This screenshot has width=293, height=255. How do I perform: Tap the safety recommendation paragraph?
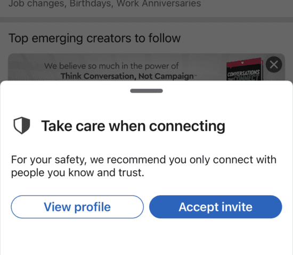(143, 166)
